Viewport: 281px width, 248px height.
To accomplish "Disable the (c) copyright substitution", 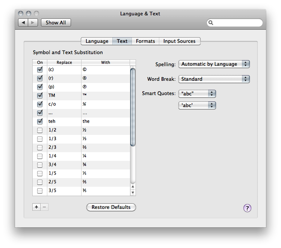I will click(40, 70).
